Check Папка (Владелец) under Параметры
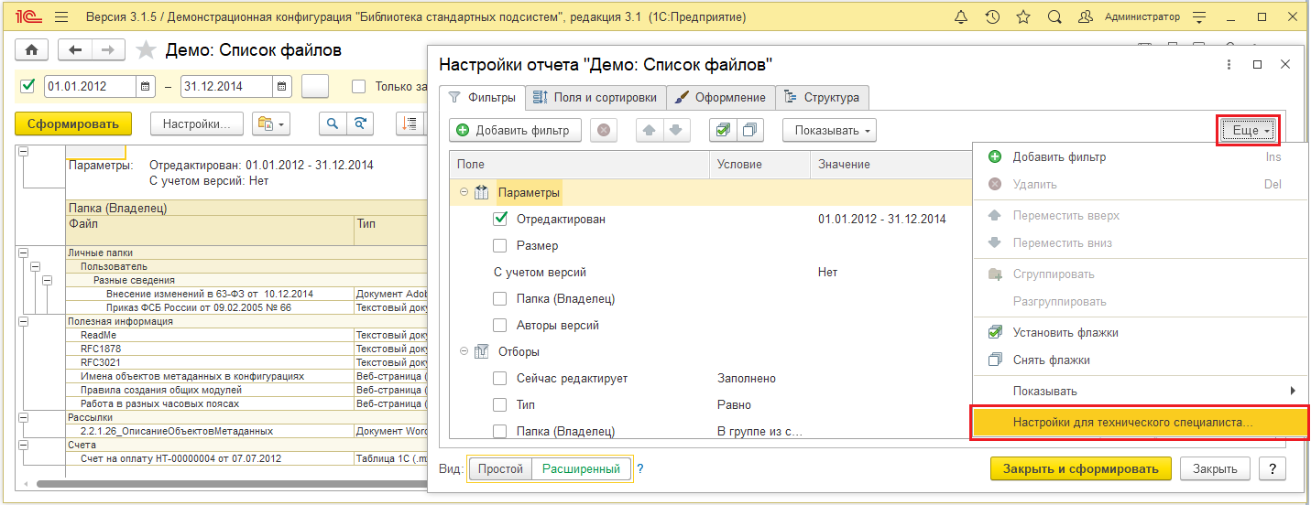The image size is (1311, 505). pyautogui.click(x=500, y=298)
